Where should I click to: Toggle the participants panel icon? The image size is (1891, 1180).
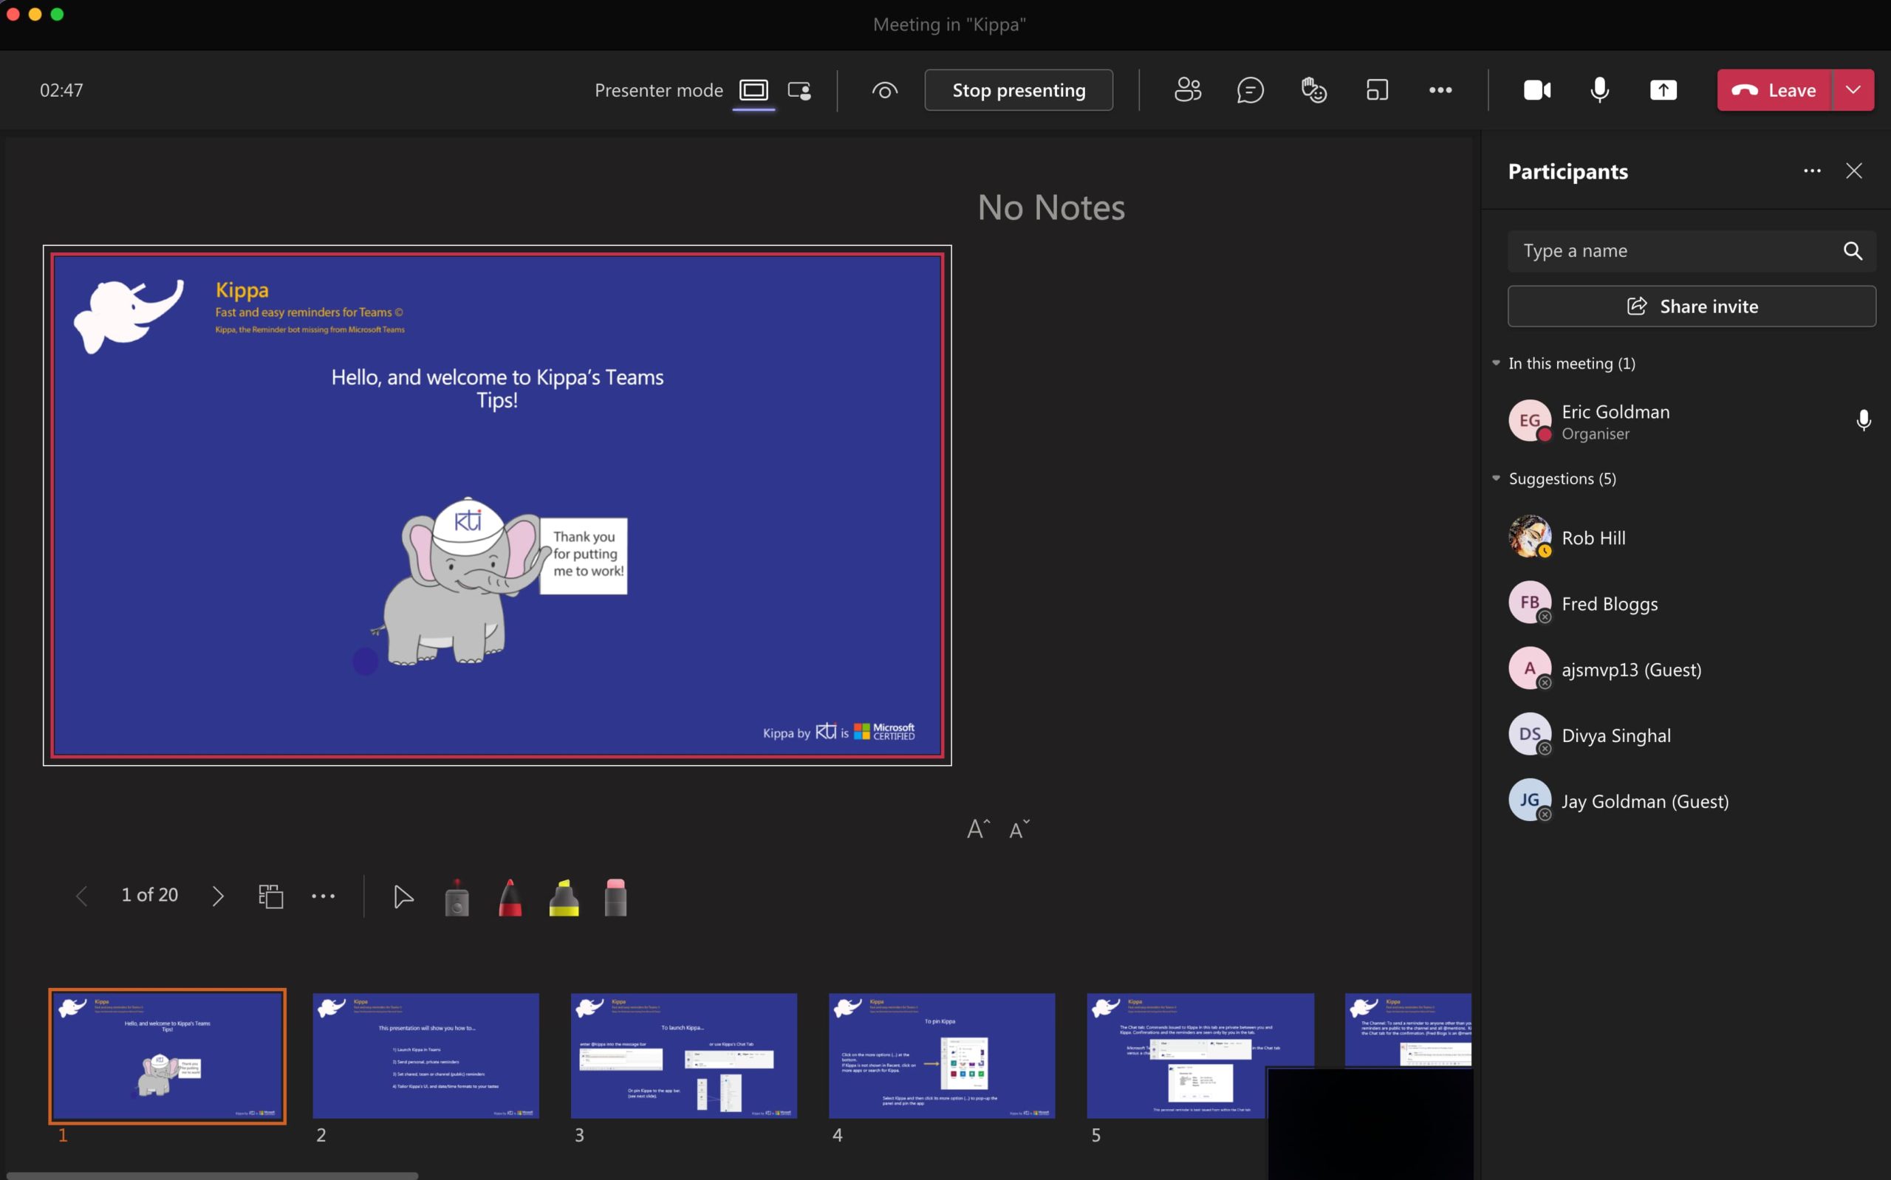pos(1187,91)
